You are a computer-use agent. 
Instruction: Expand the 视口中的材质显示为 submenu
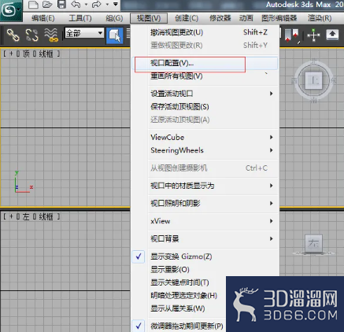213,186
